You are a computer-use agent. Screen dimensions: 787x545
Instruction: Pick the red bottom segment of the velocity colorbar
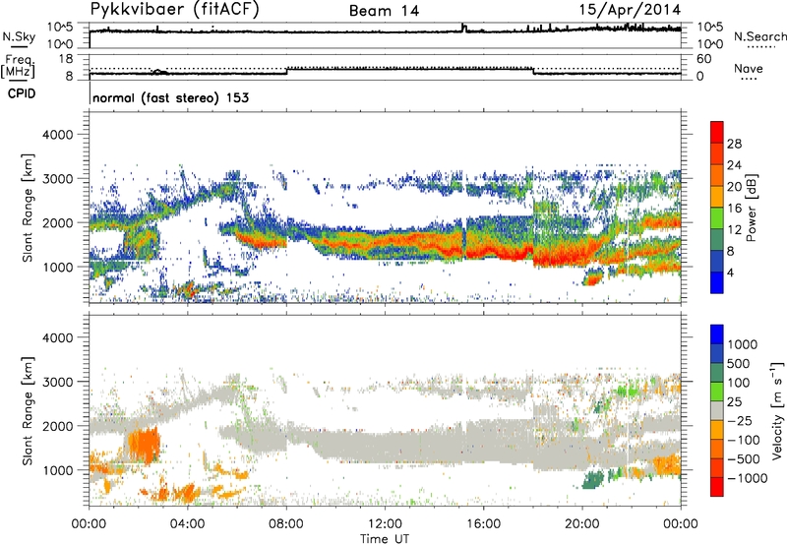pyautogui.click(x=717, y=487)
